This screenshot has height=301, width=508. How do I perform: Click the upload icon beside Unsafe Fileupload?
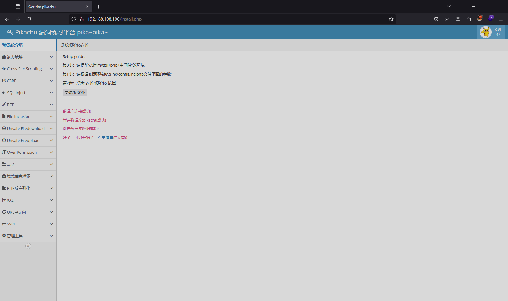click(4, 140)
